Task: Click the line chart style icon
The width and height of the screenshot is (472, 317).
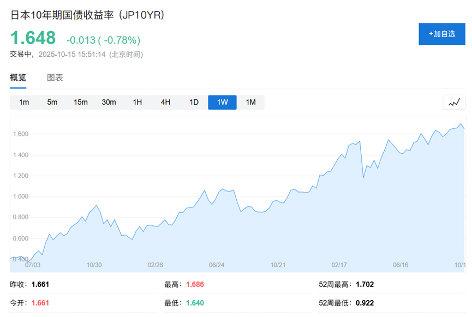Action: click(x=455, y=102)
